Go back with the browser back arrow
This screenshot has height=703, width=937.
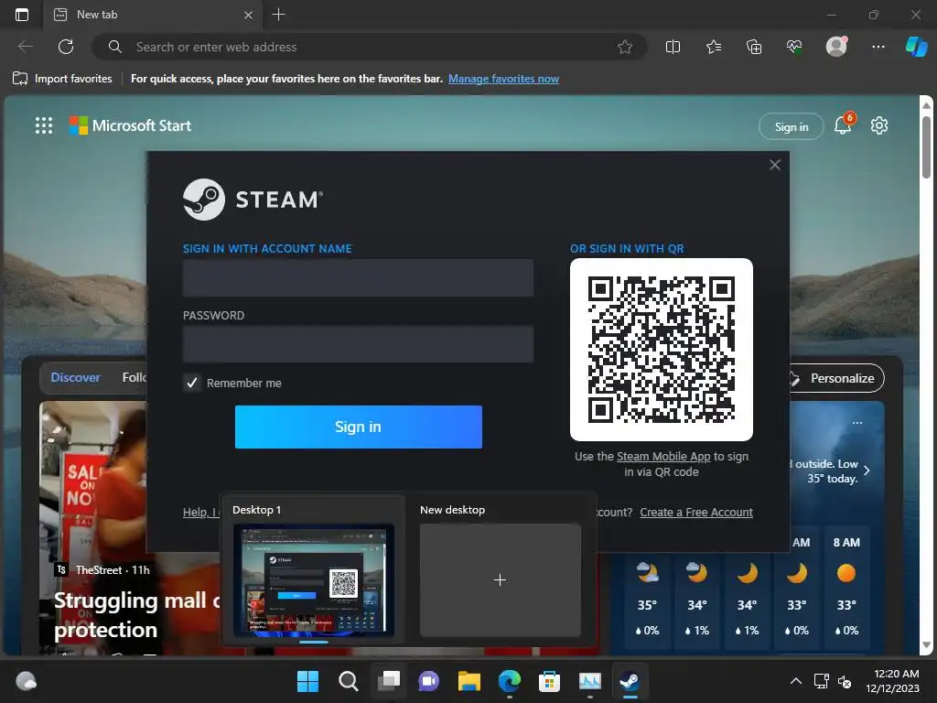point(25,47)
